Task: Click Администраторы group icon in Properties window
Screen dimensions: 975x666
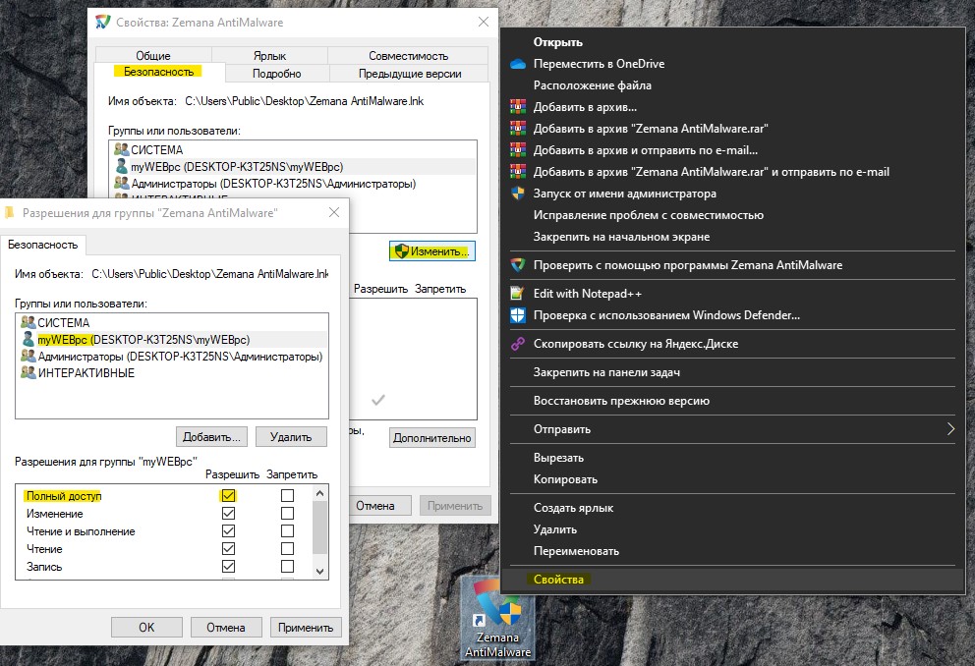Action: tap(121, 184)
